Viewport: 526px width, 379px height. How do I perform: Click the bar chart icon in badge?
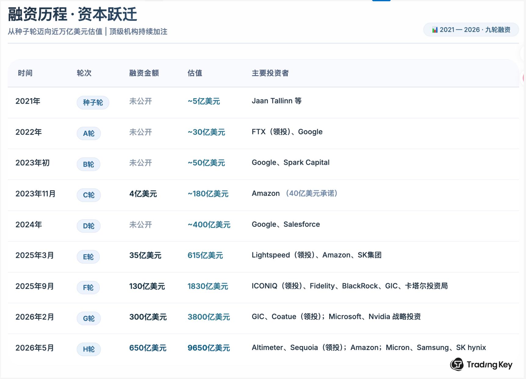pyautogui.click(x=435, y=30)
